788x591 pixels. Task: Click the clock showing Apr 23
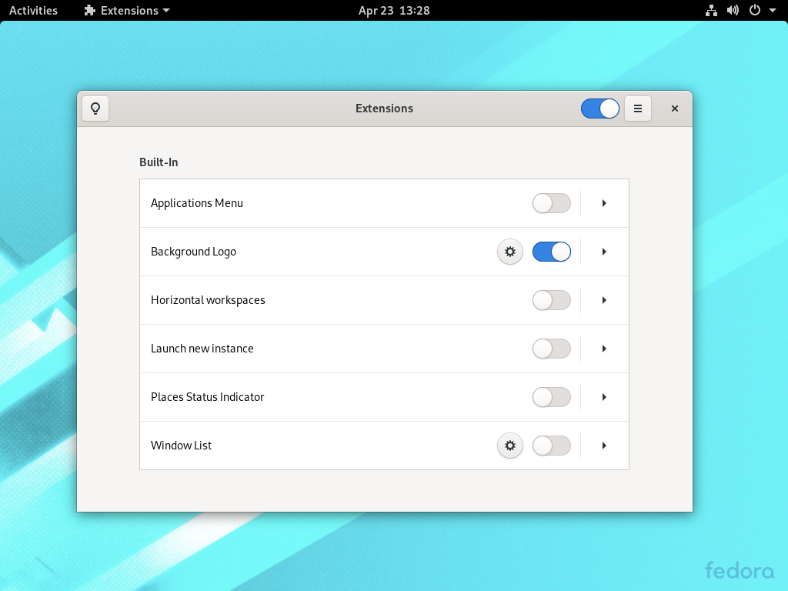[394, 10]
